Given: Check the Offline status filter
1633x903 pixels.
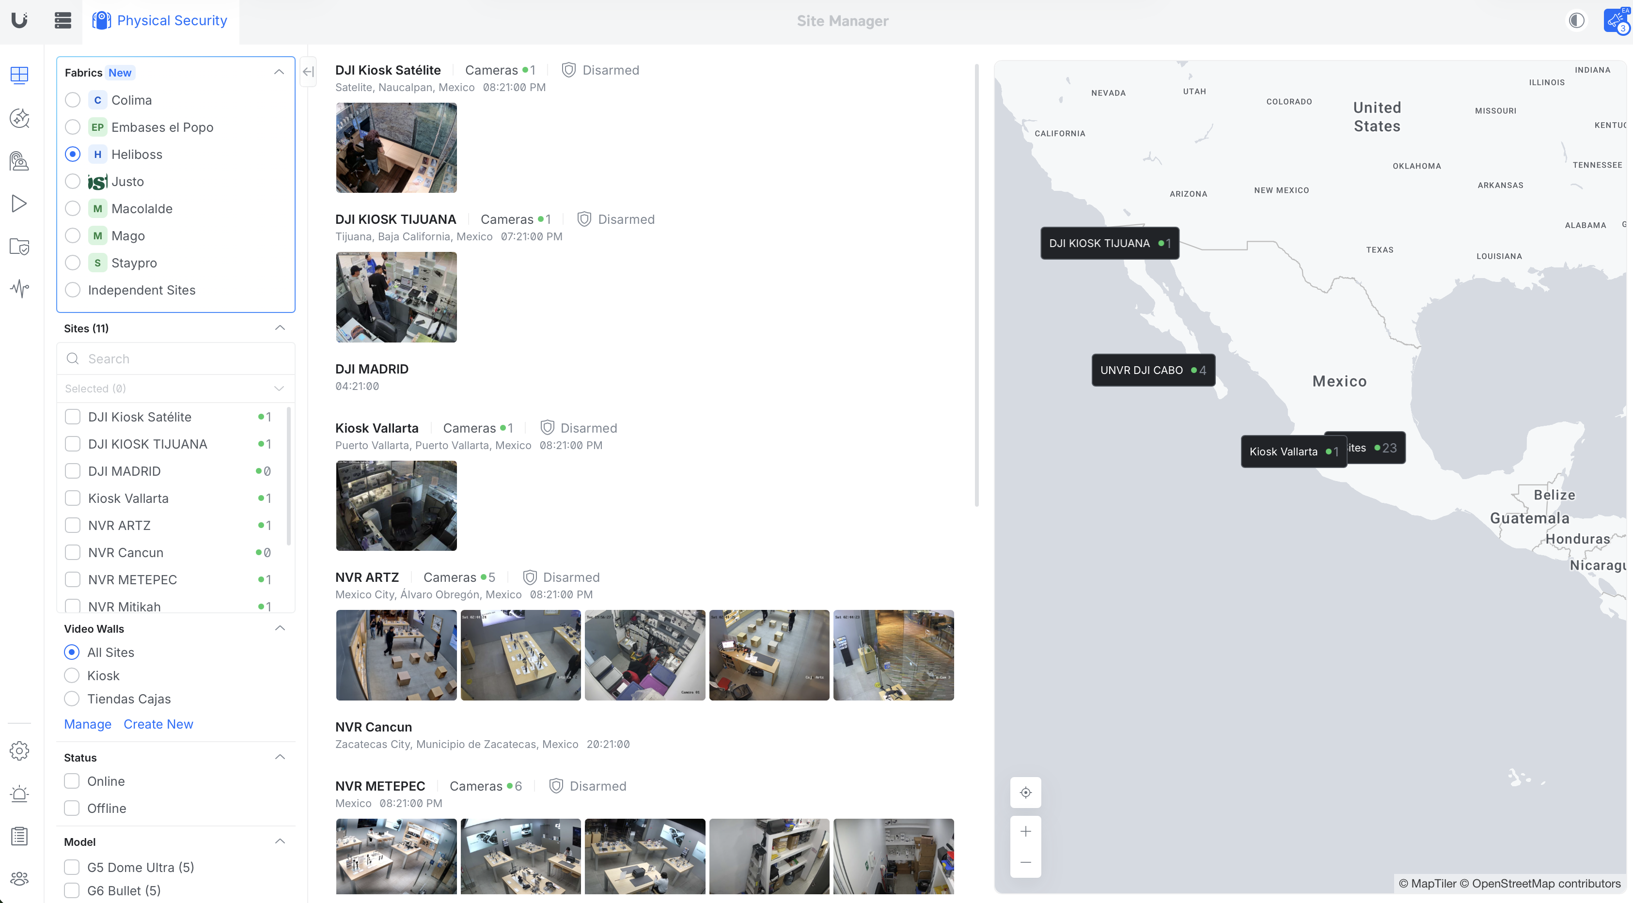Looking at the screenshot, I should 72,809.
